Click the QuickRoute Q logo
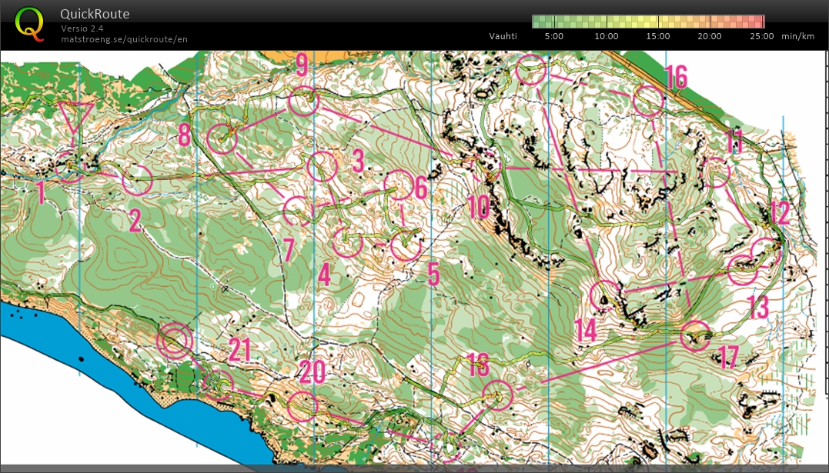 [x=29, y=23]
